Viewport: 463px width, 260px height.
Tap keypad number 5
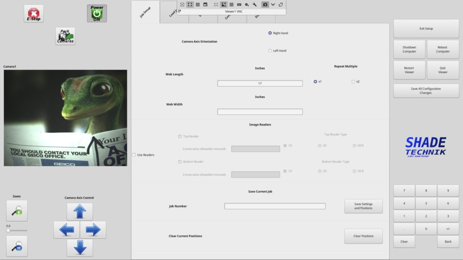(426, 203)
